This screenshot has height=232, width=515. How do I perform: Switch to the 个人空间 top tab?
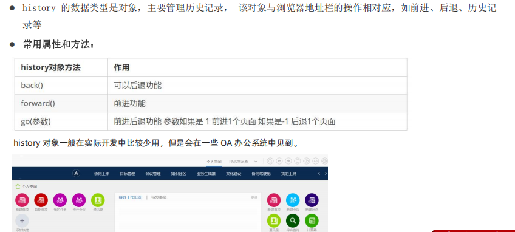point(214,162)
